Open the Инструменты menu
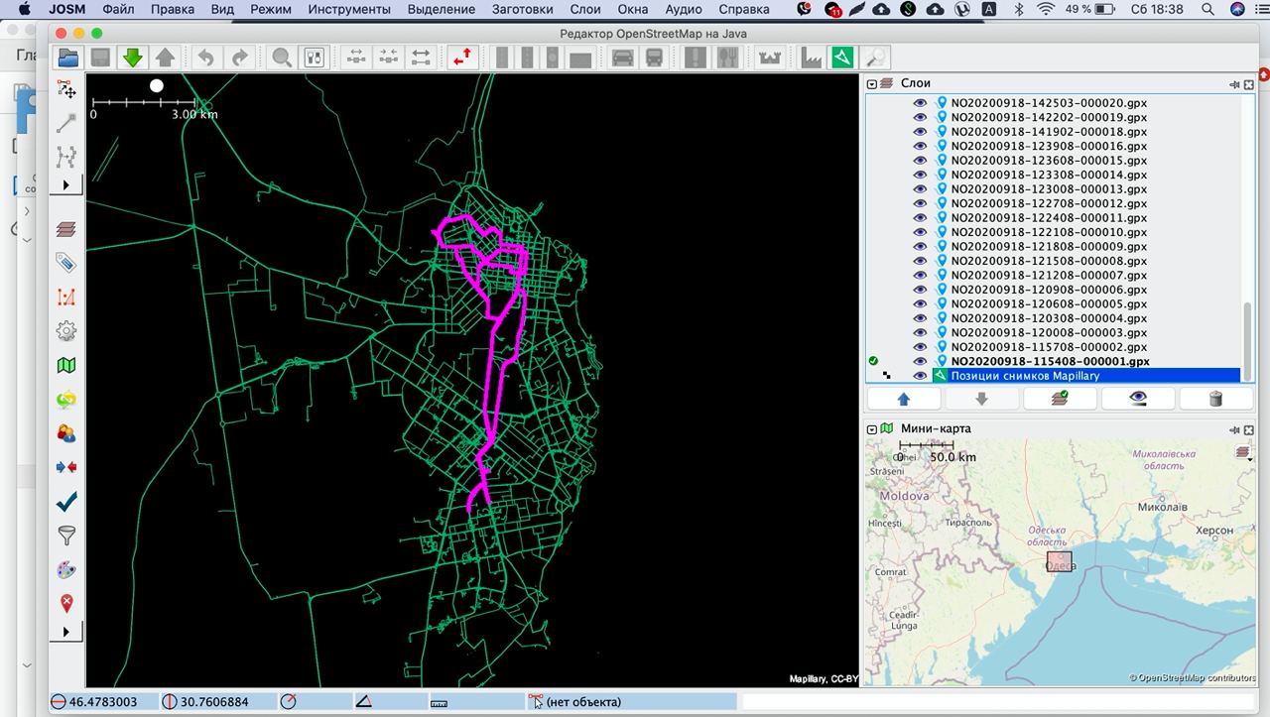 [349, 9]
